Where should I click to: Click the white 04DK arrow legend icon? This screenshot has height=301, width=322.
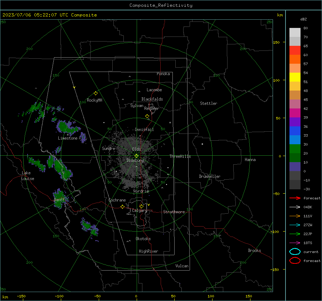[295, 207]
